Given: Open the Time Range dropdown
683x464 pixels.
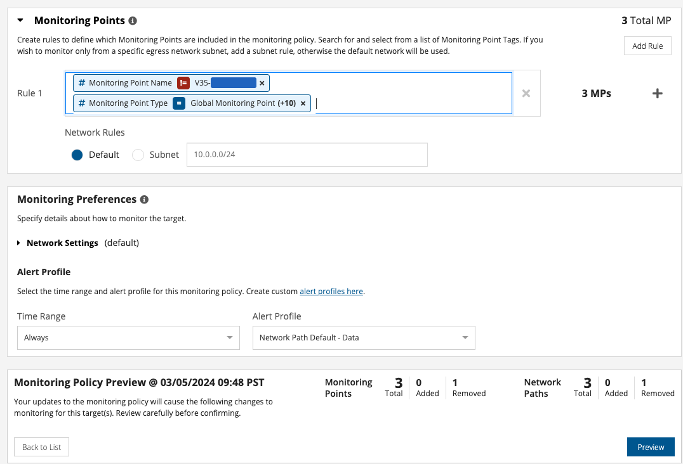Looking at the screenshot, I should (x=128, y=338).
